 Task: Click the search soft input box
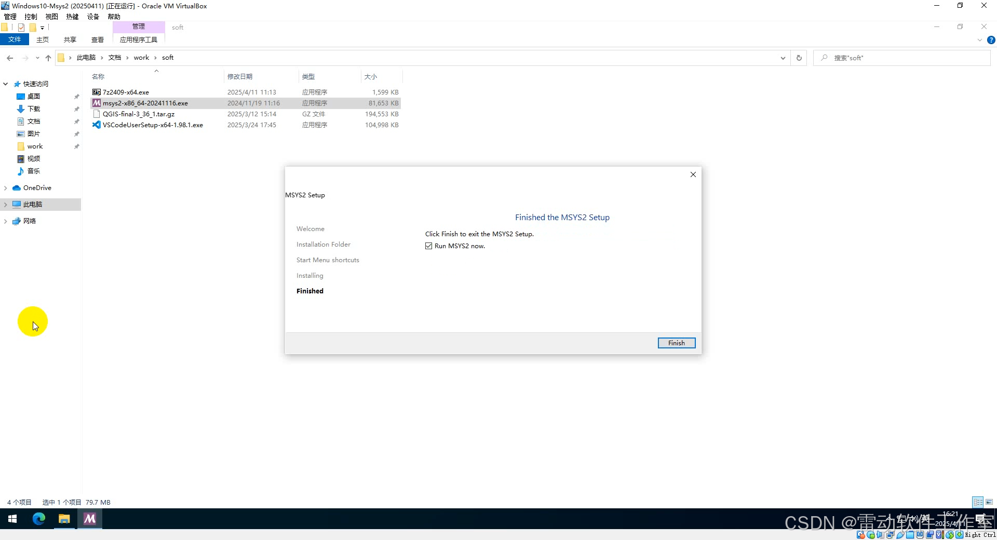(x=901, y=58)
